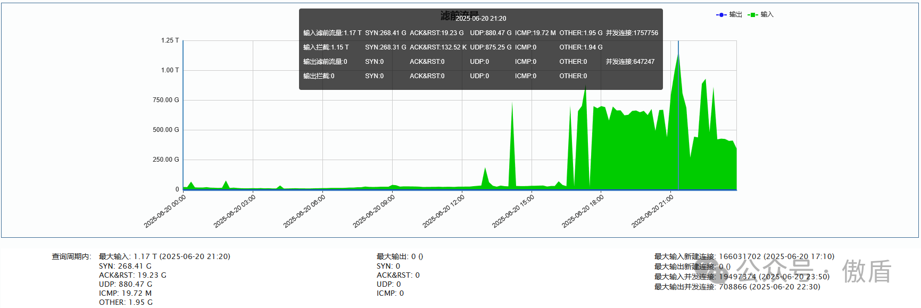Click the tooltip timestamp 2025-06-20 21:20
Image resolution: width=921 pixels, height=308 pixels.
coord(481,19)
